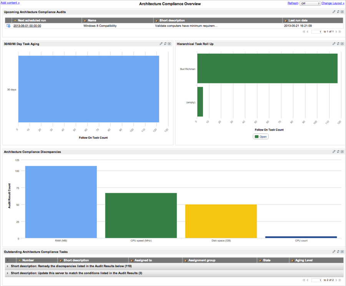Click the State column menu icon
Image resolution: width=346 pixels, height=286 pixels.
[260, 260]
